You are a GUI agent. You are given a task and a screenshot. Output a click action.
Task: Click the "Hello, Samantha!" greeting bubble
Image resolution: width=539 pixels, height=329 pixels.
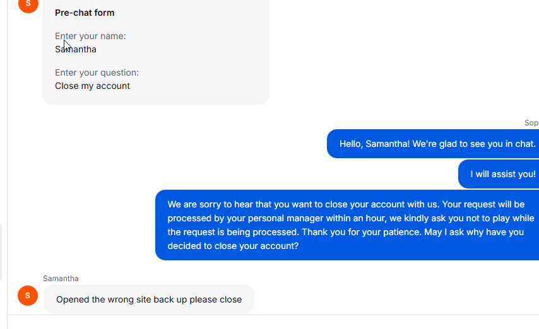pos(433,144)
